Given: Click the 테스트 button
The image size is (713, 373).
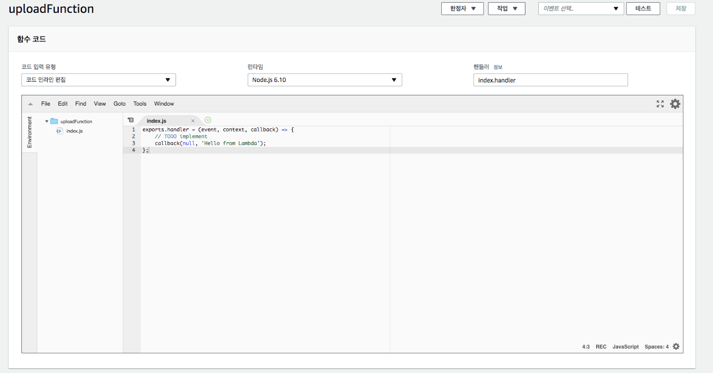Looking at the screenshot, I should 643,8.
